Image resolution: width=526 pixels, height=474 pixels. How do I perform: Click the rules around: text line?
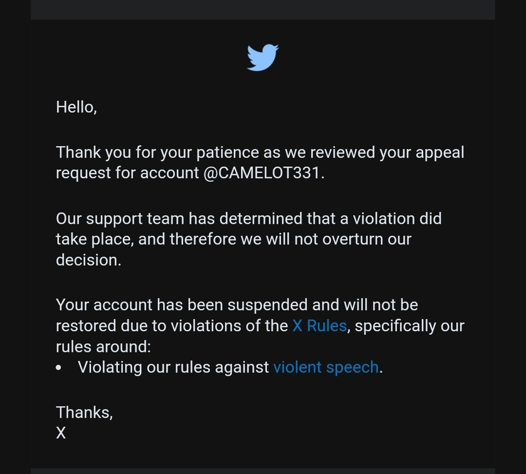click(x=103, y=347)
